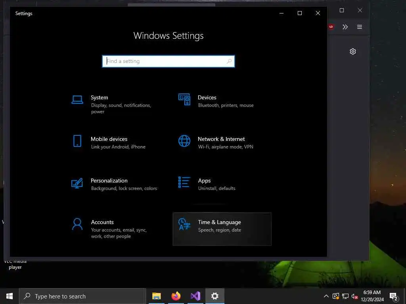Screen dimensions: 406x304
Task: Click the Apps title
Action: point(204,180)
